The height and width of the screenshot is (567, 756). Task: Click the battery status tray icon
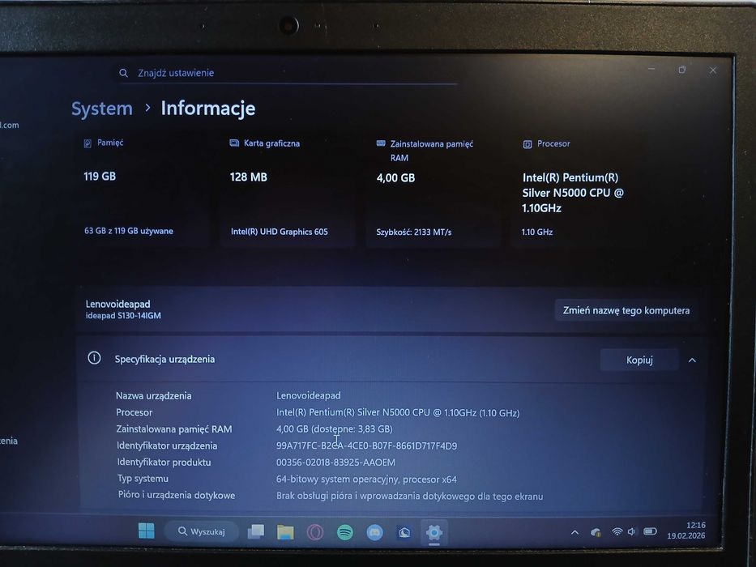tap(650, 531)
